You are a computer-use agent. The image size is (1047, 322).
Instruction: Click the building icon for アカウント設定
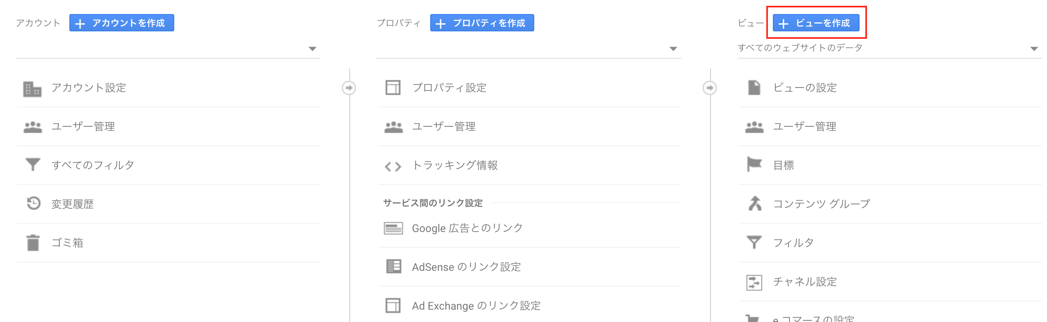tap(32, 88)
